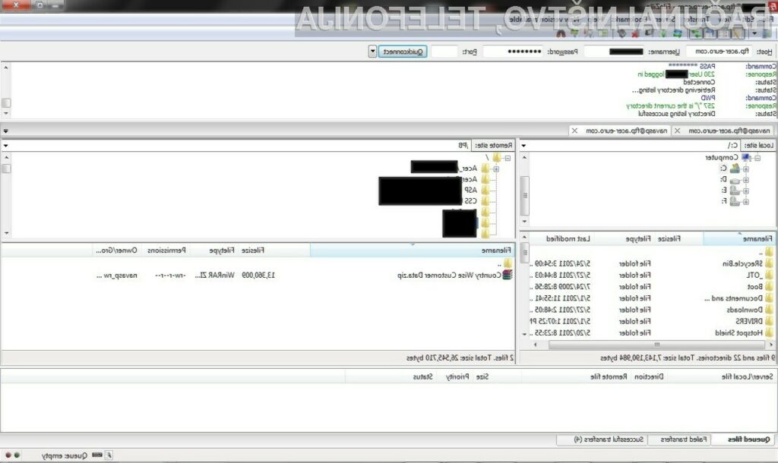Click the local tree vertical scrollbar thumb
This screenshot has width=778, height=463.
(524, 195)
